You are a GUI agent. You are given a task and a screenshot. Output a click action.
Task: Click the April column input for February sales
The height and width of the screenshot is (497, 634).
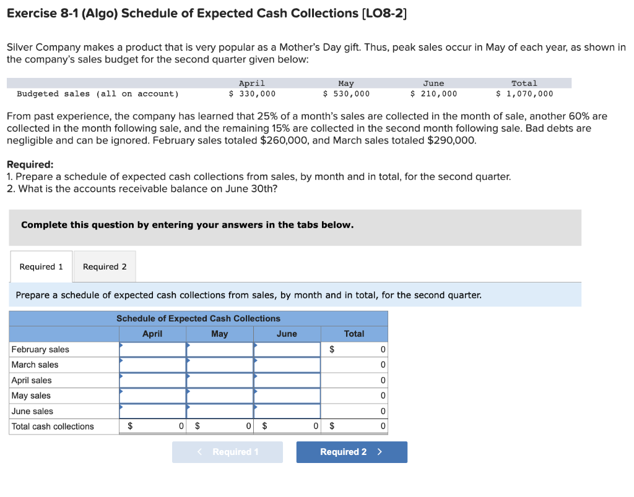[x=152, y=349]
